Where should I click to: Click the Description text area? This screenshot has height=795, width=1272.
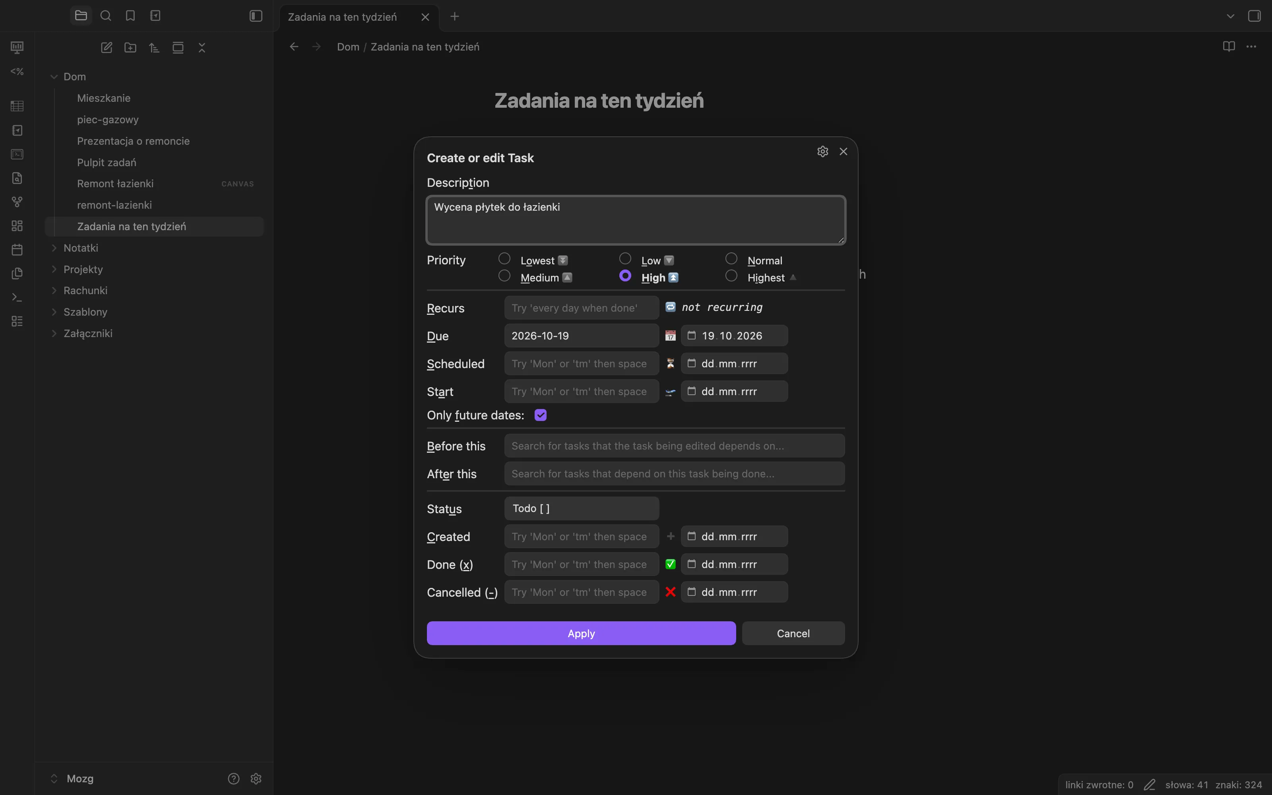click(636, 220)
